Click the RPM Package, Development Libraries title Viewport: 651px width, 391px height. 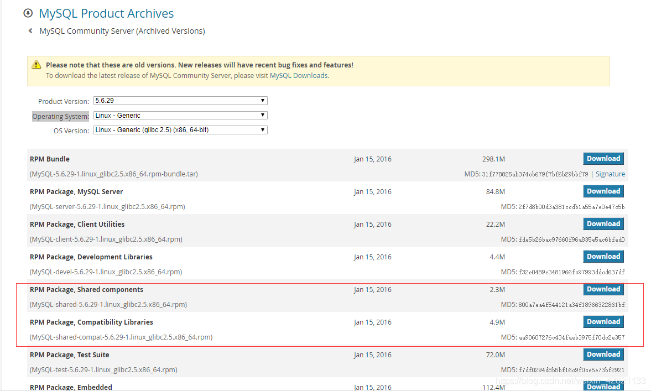pos(91,257)
